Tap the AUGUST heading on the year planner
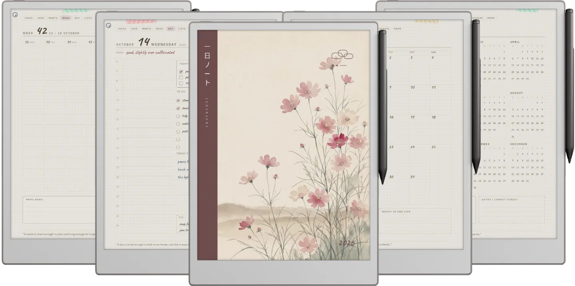Image resolution: width=575 pixels, height=286 pixels. point(516,93)
